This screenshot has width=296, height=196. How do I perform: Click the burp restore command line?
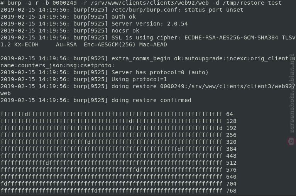pyautogui.click(x=141, y=3)
